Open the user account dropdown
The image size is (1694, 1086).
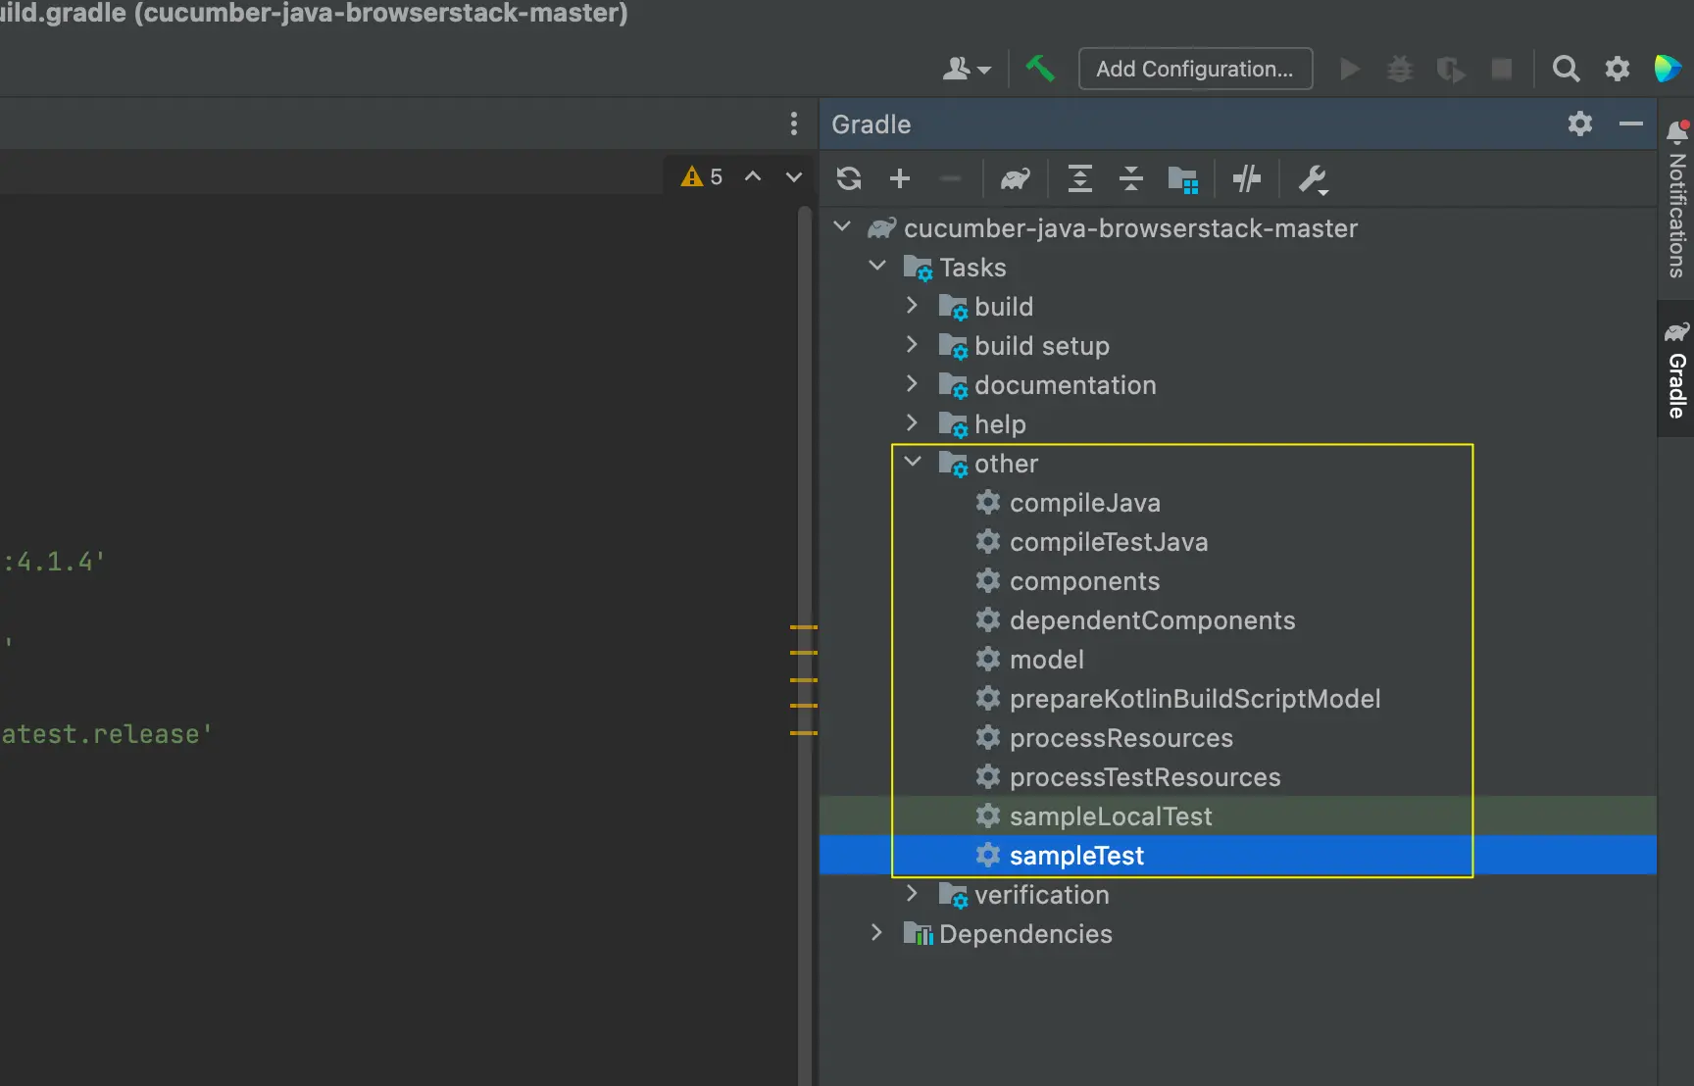pyautogui.click(x=966, y=69)
